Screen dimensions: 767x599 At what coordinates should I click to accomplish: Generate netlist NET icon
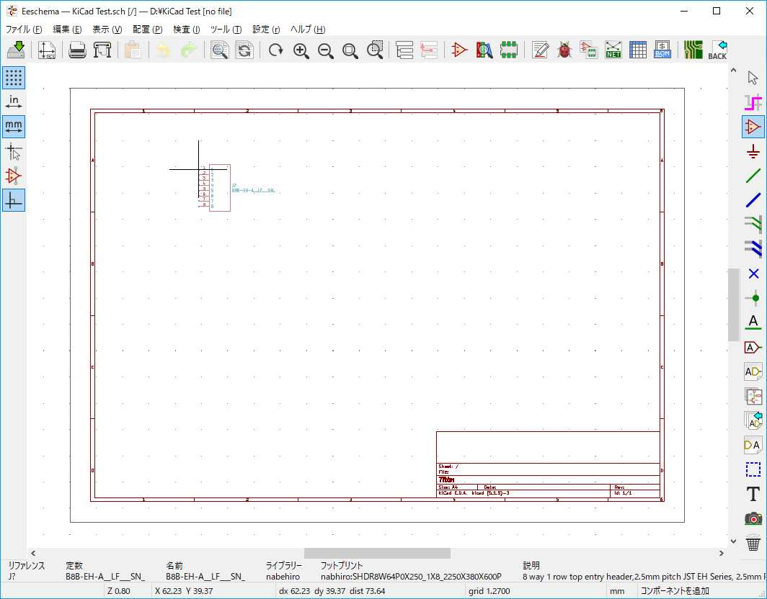[x=613, y=50]
